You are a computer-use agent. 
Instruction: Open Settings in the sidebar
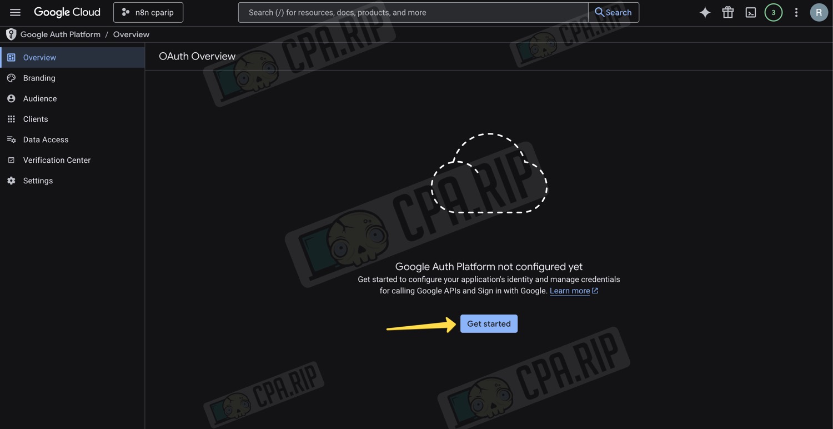[38, 181]
